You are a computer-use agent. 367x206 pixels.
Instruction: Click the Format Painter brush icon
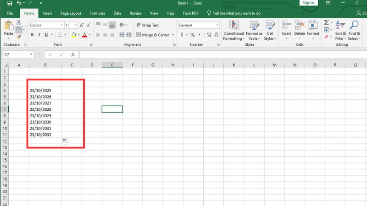click(x=19, y=37)
